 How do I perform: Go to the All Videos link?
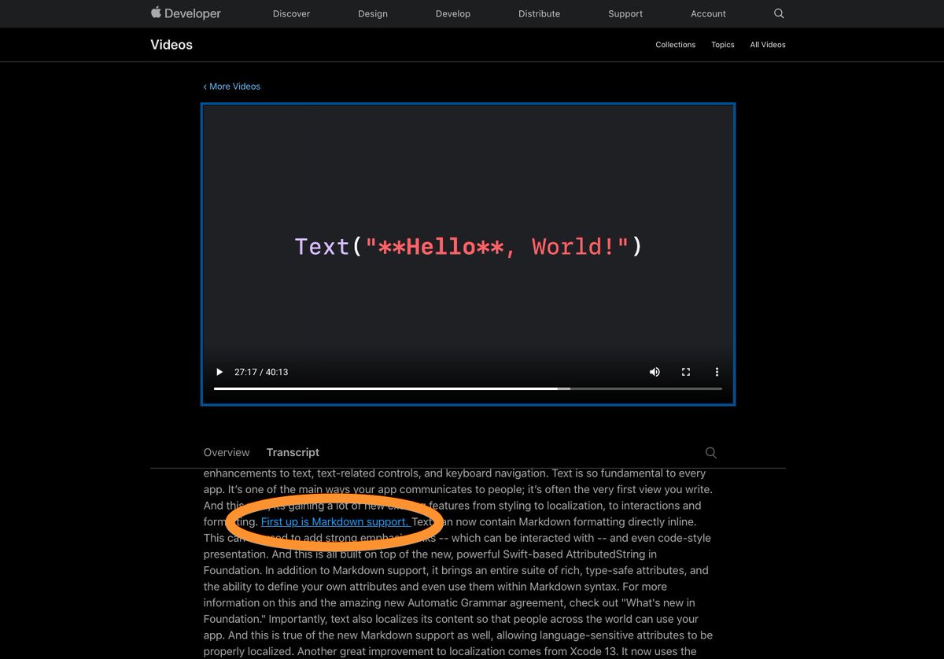768,45
